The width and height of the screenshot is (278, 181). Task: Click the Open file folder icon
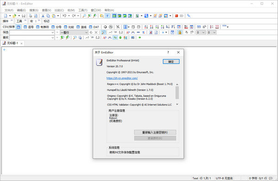pyautogui.click(x=14, y=16)
